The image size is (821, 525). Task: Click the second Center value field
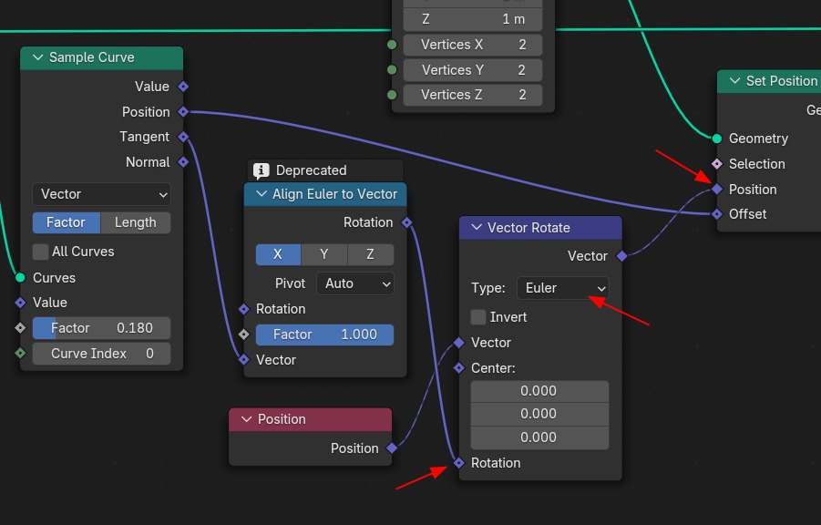click(539, 414)
